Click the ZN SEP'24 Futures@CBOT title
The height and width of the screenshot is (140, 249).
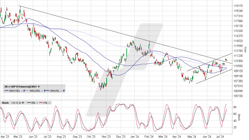pos(20,87)
